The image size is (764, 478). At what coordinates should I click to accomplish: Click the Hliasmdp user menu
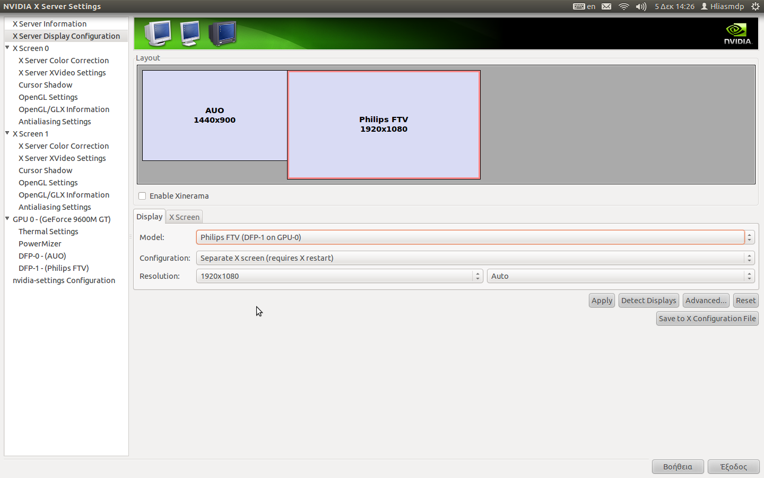[x=723, y=6]
